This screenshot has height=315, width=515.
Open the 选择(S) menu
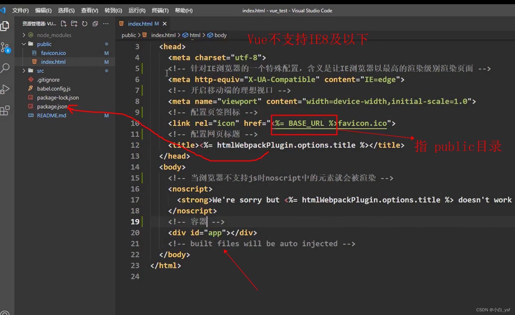tap(66, 10)
